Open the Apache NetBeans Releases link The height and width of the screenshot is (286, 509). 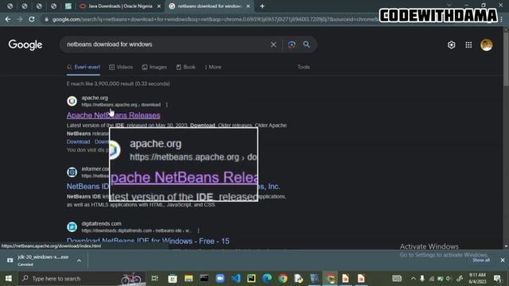113,115
